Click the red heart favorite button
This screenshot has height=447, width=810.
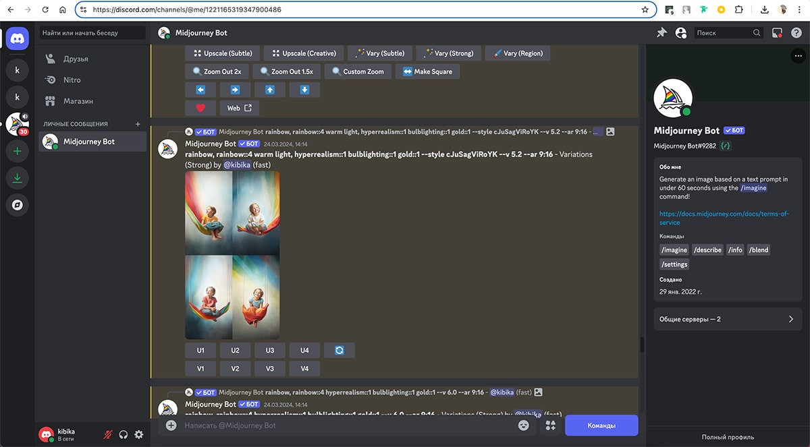[200, 108]
